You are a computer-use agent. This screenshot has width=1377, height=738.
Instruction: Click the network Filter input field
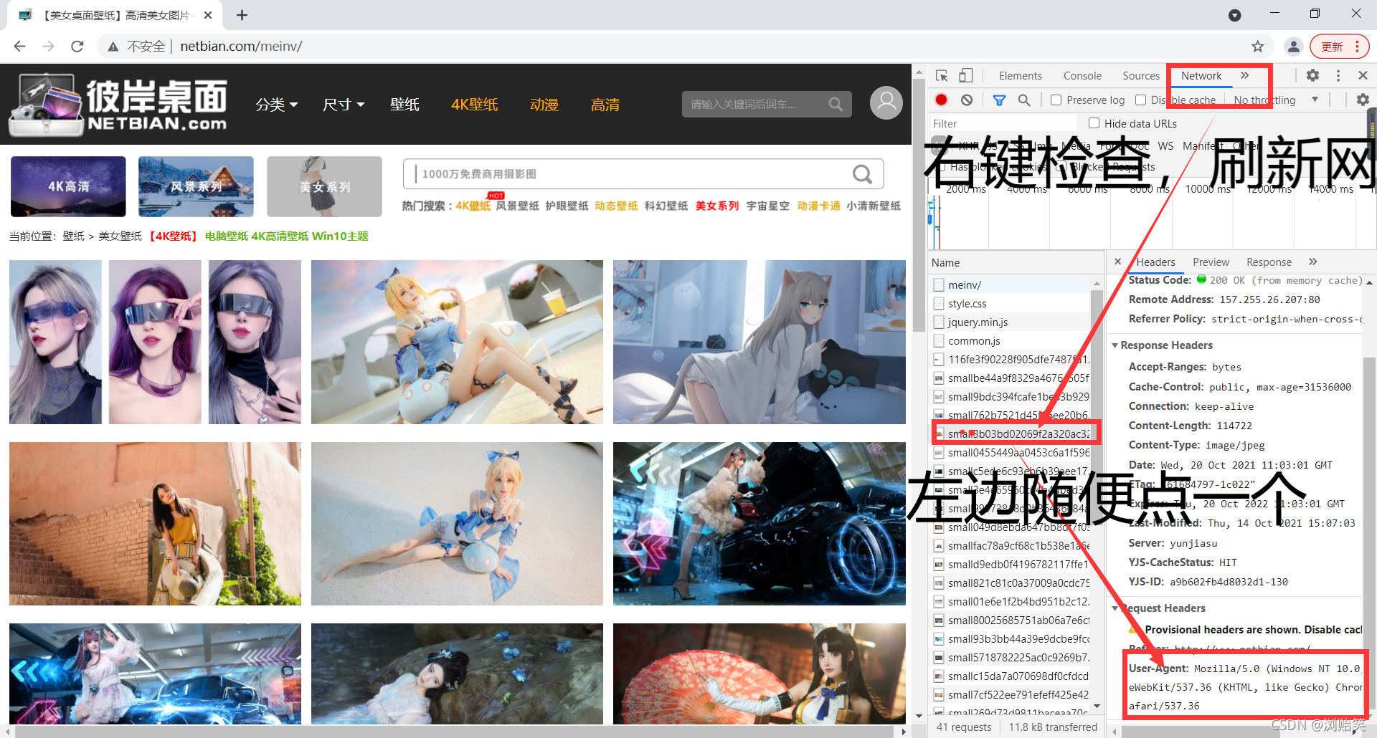[x=1003, y=123]
